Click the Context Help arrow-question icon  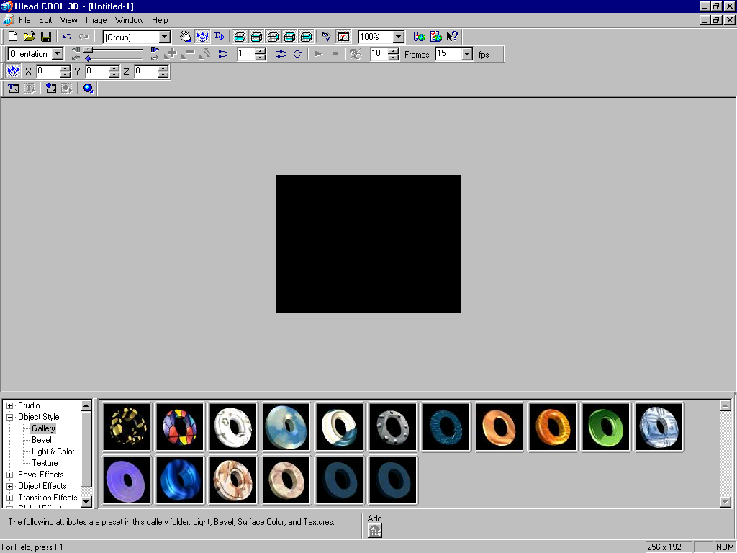pos(452,37)
